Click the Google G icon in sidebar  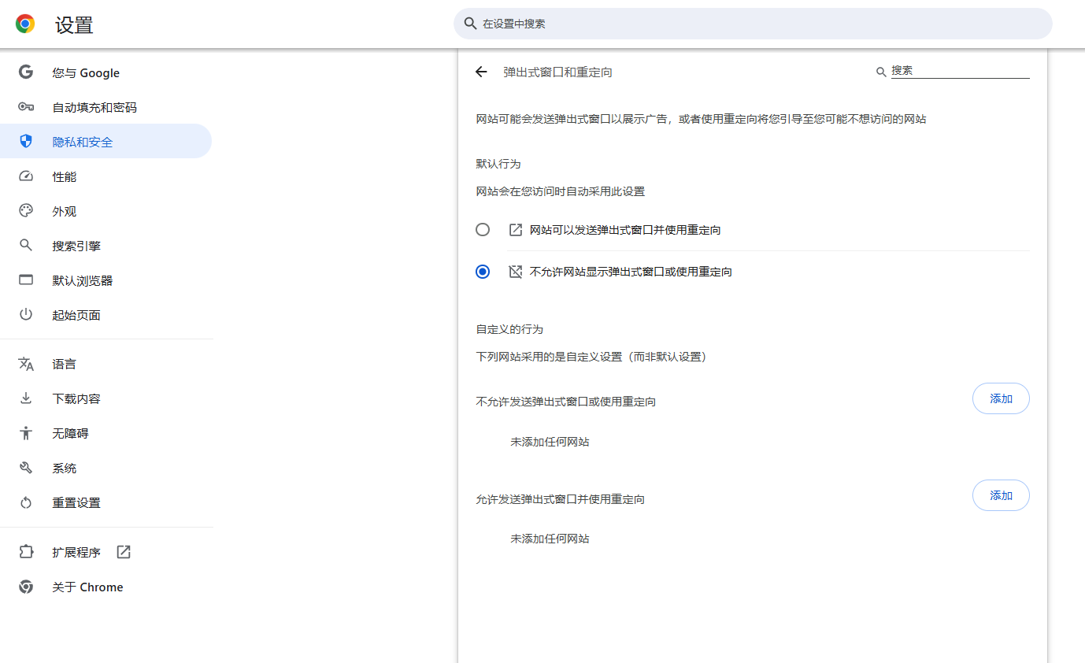[x=26, y=72]
